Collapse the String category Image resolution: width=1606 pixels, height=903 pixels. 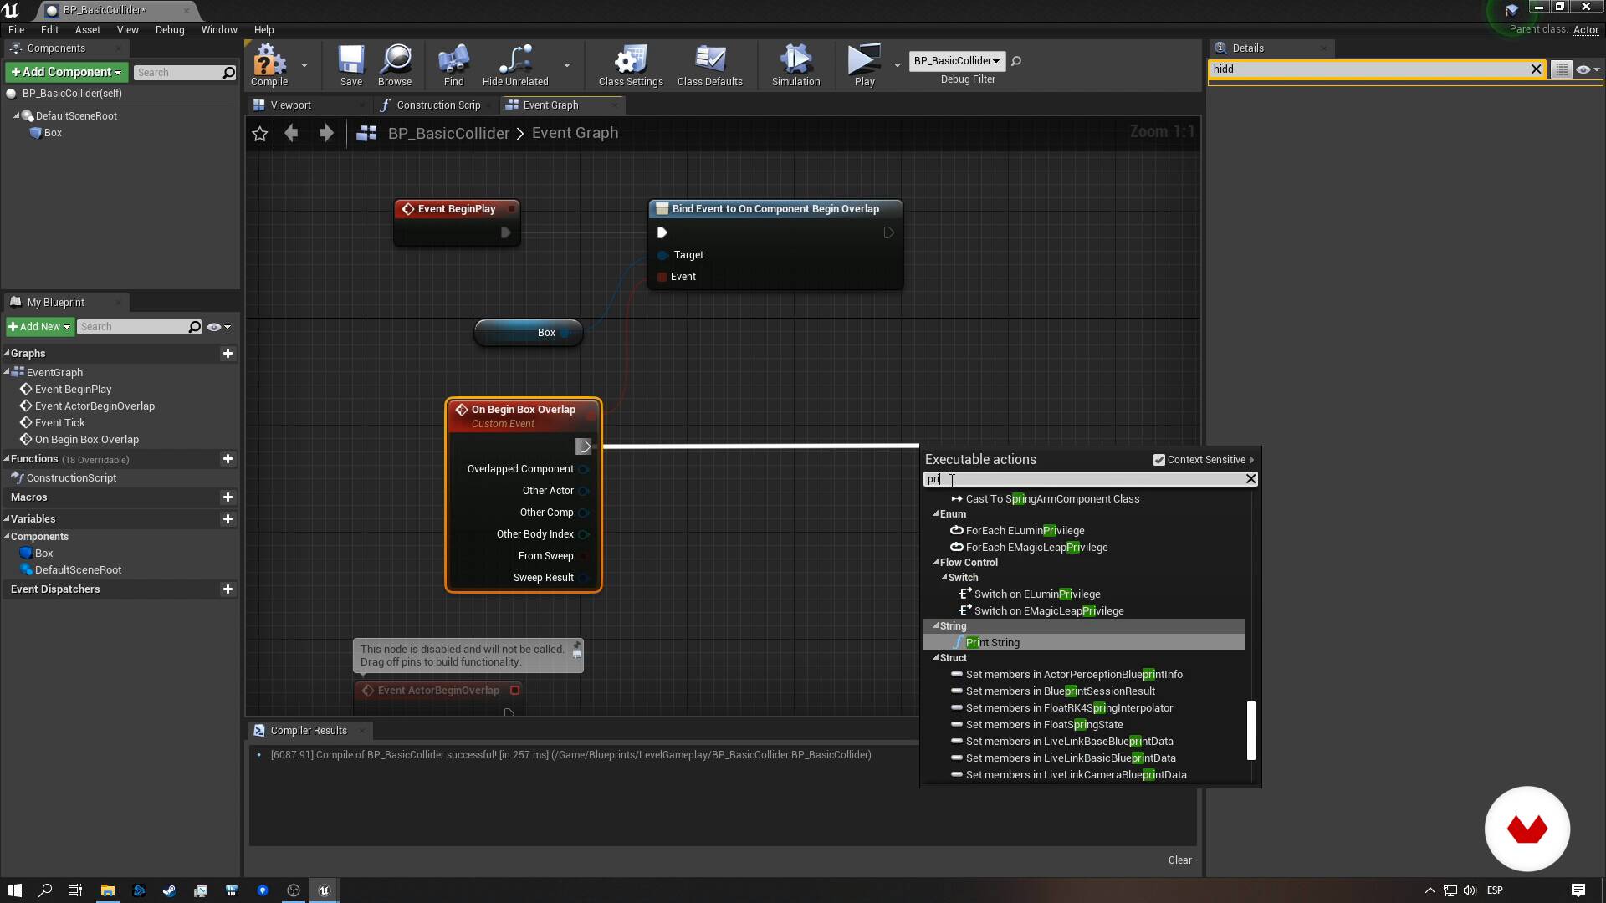(x=935, y=626)
